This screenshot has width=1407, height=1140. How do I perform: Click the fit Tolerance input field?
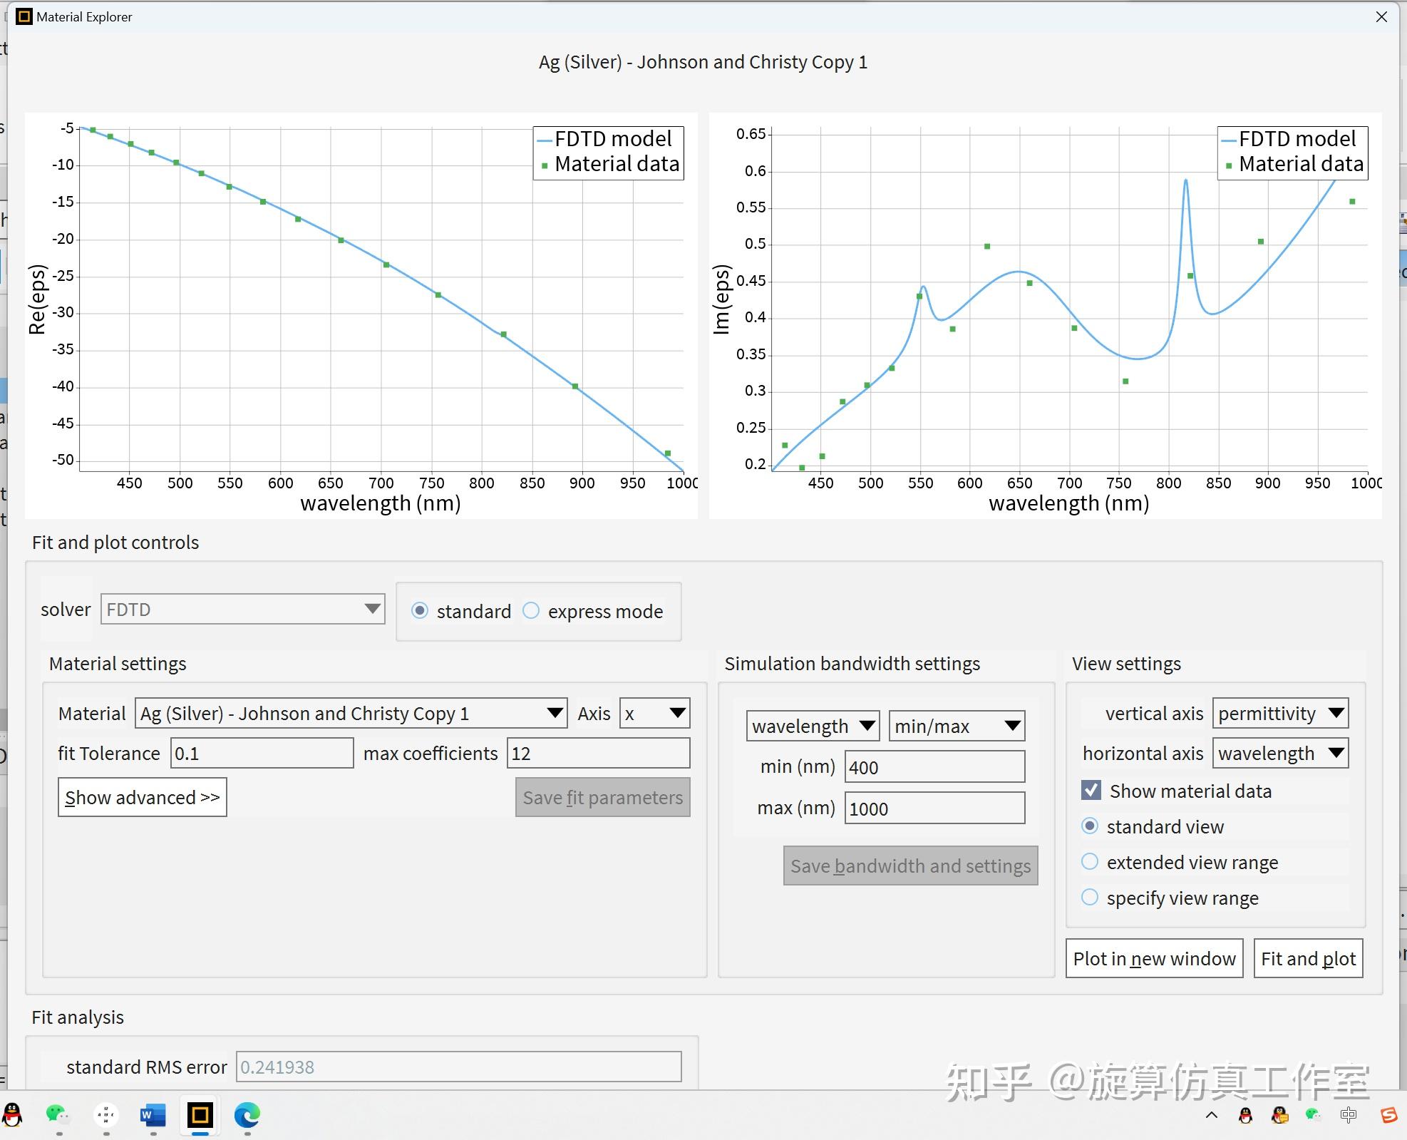point(262,753)
